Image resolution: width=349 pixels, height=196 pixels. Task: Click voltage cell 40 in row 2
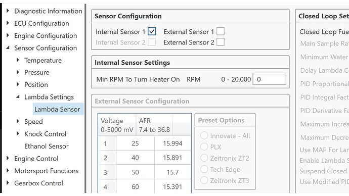pos(135,158)
